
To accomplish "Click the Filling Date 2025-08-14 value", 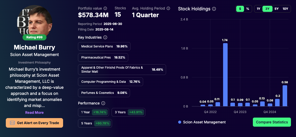I will point(104,30).
